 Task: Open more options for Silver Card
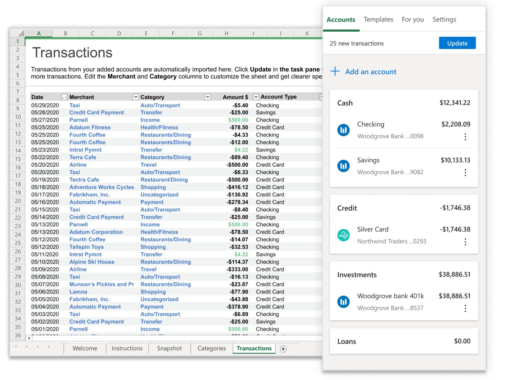465,242
